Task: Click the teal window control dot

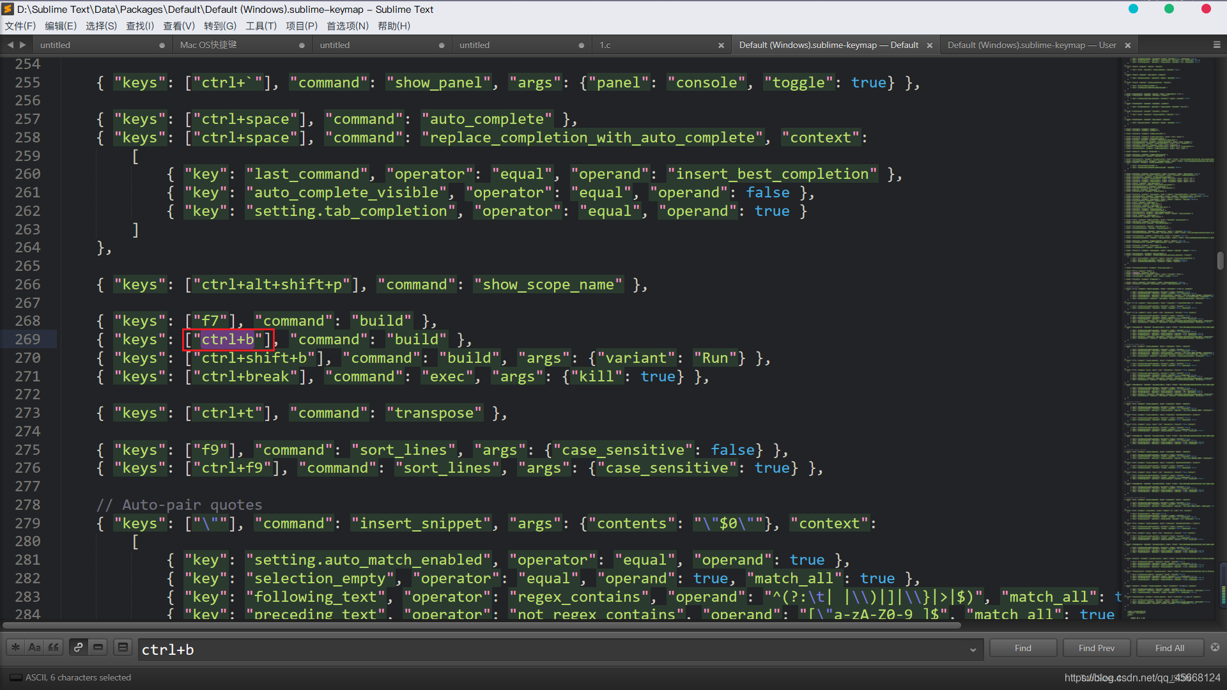Action: [1133, 9]
